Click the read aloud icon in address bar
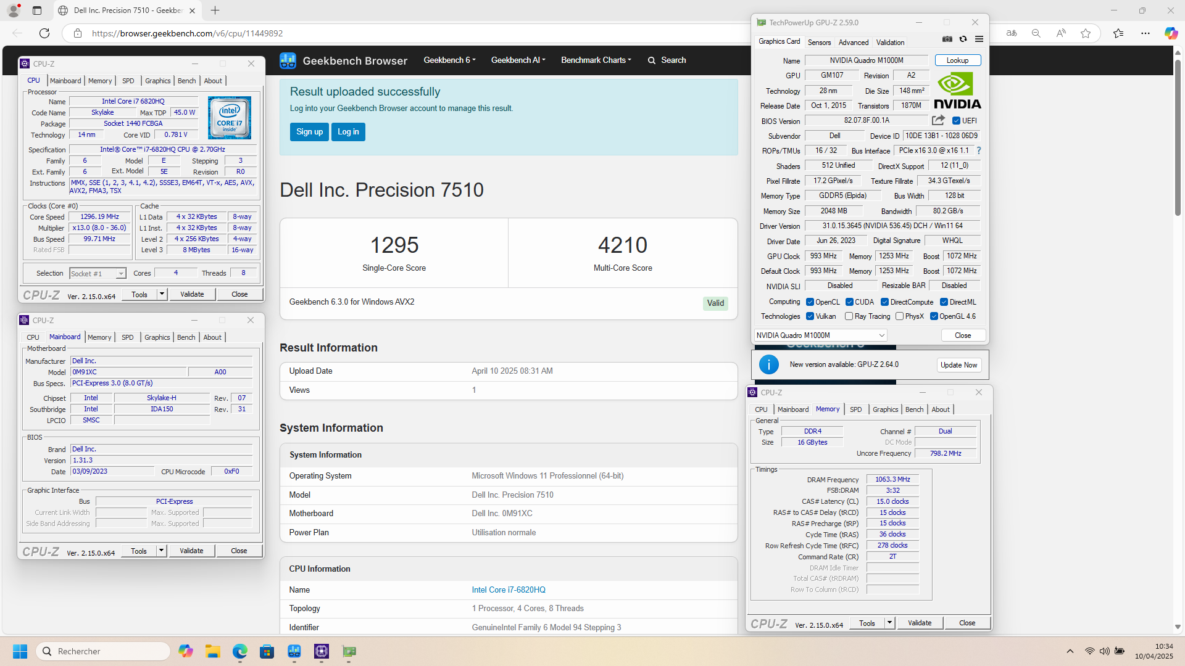 1061,33
